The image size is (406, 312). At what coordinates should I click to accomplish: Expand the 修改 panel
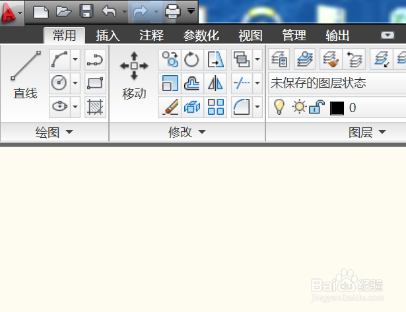click(x=187, y=132)
